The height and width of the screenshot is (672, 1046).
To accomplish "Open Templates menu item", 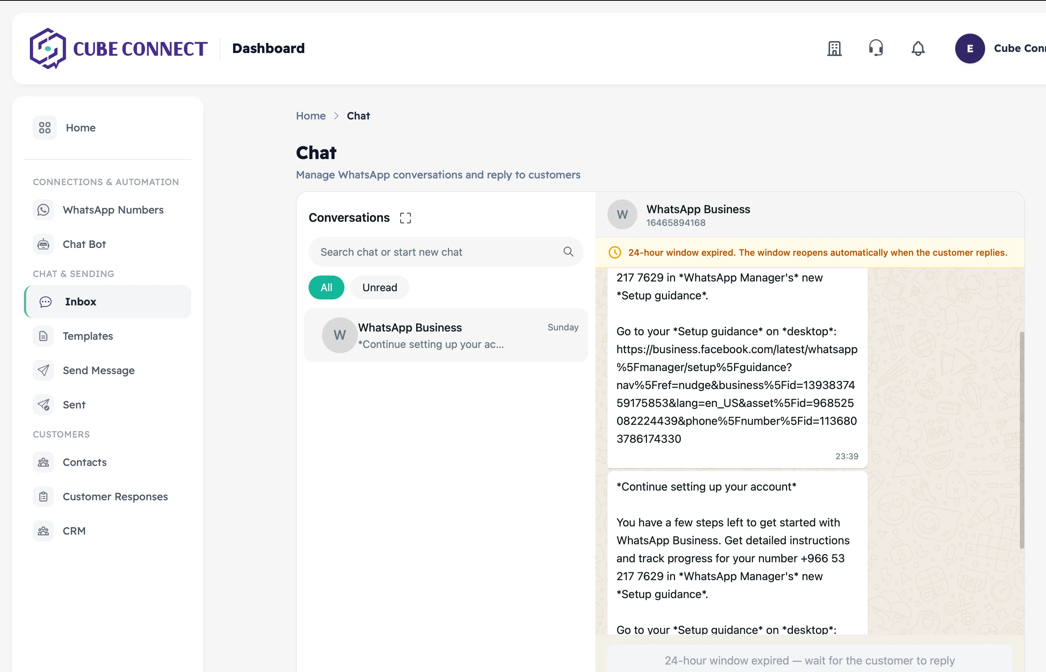I will [107, 336].
